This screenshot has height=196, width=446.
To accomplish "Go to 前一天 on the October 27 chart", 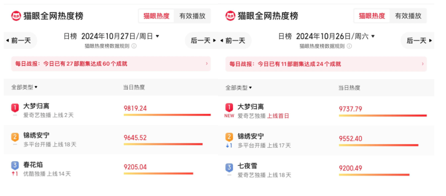I will coord(20,41).
